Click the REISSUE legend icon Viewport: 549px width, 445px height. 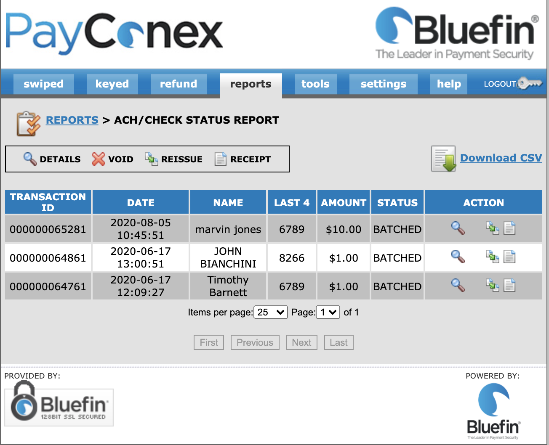[x=152, y=159]
